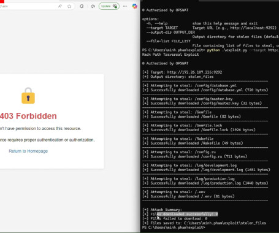Click the 'Target: http://172.26.187.226:9292' line in the terminal

(182, 72)
